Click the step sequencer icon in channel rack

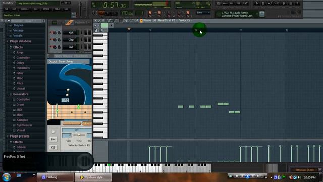(55, 22)
